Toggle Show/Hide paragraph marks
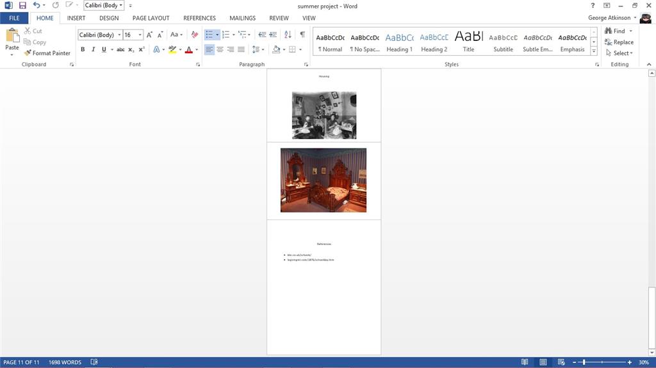Image resolution: width=656 pixels, height=368 pixels. [x=302, y=35]
